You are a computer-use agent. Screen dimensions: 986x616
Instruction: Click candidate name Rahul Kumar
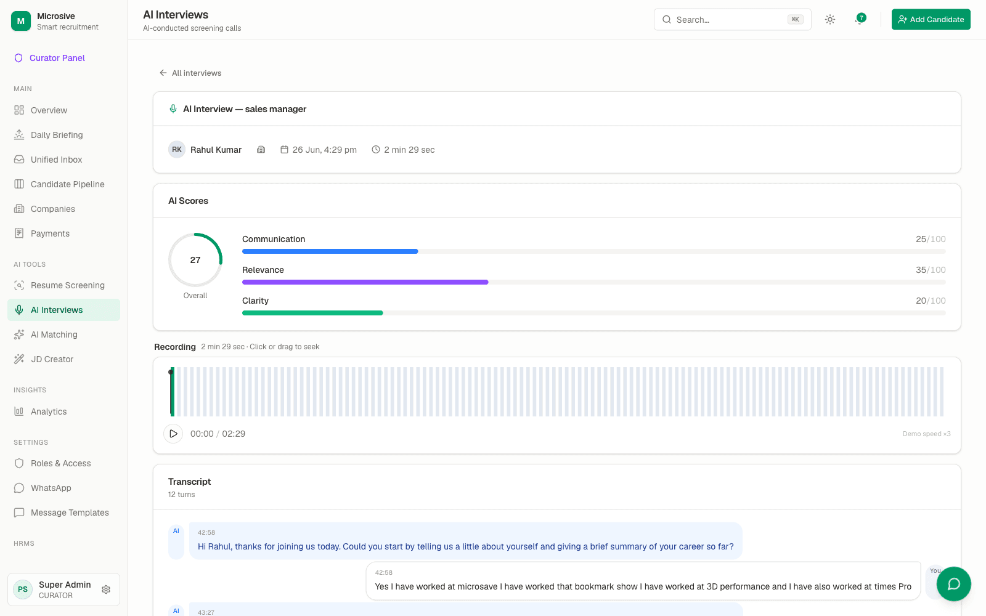click(216, 150)
